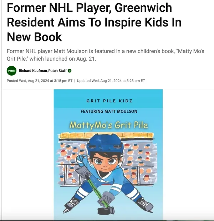Open author Richard Kaufman's profile

[33, 71]
